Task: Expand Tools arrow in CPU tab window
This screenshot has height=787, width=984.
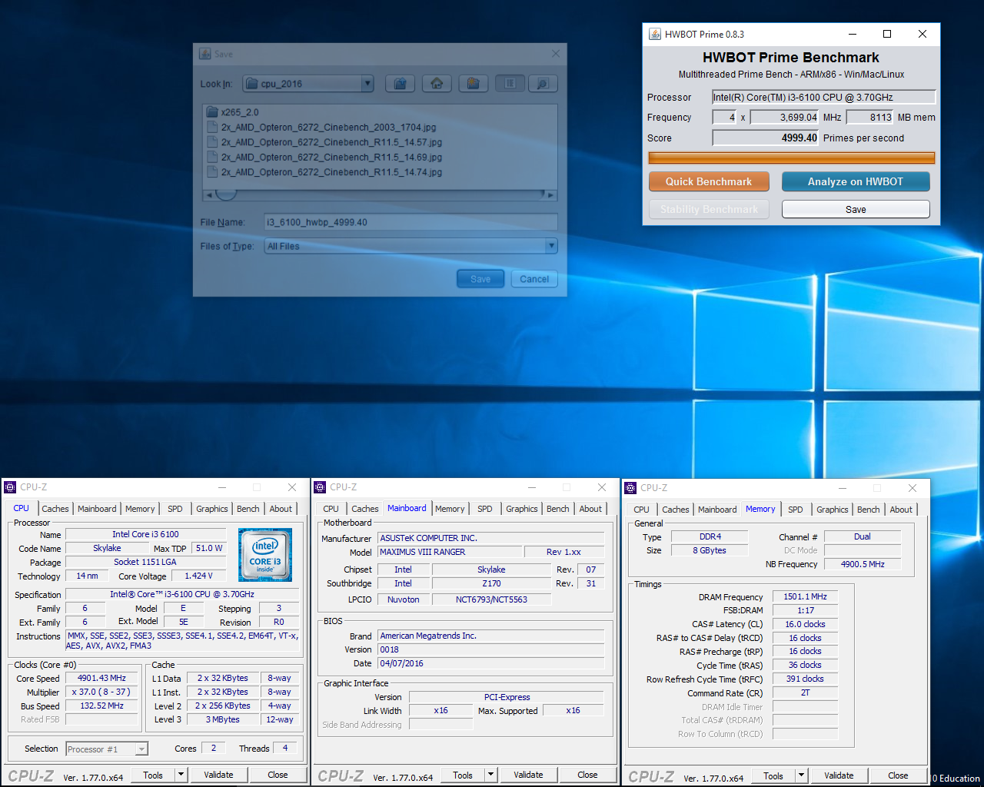Action: pyautogui.click(x=181, y=775)
